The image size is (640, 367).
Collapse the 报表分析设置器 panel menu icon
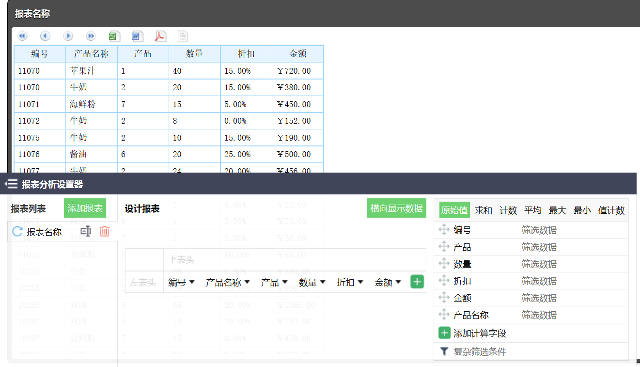(11, 184)
